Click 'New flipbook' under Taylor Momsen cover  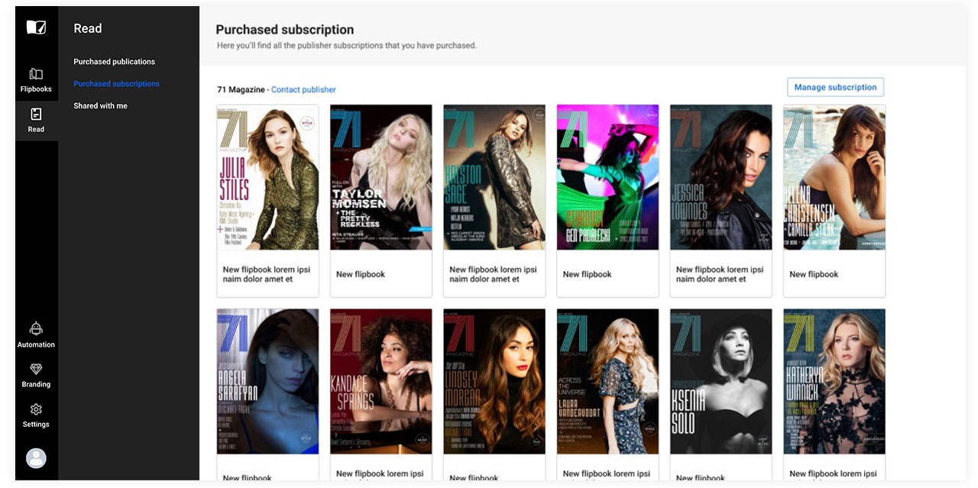click(x=361, y=274)
